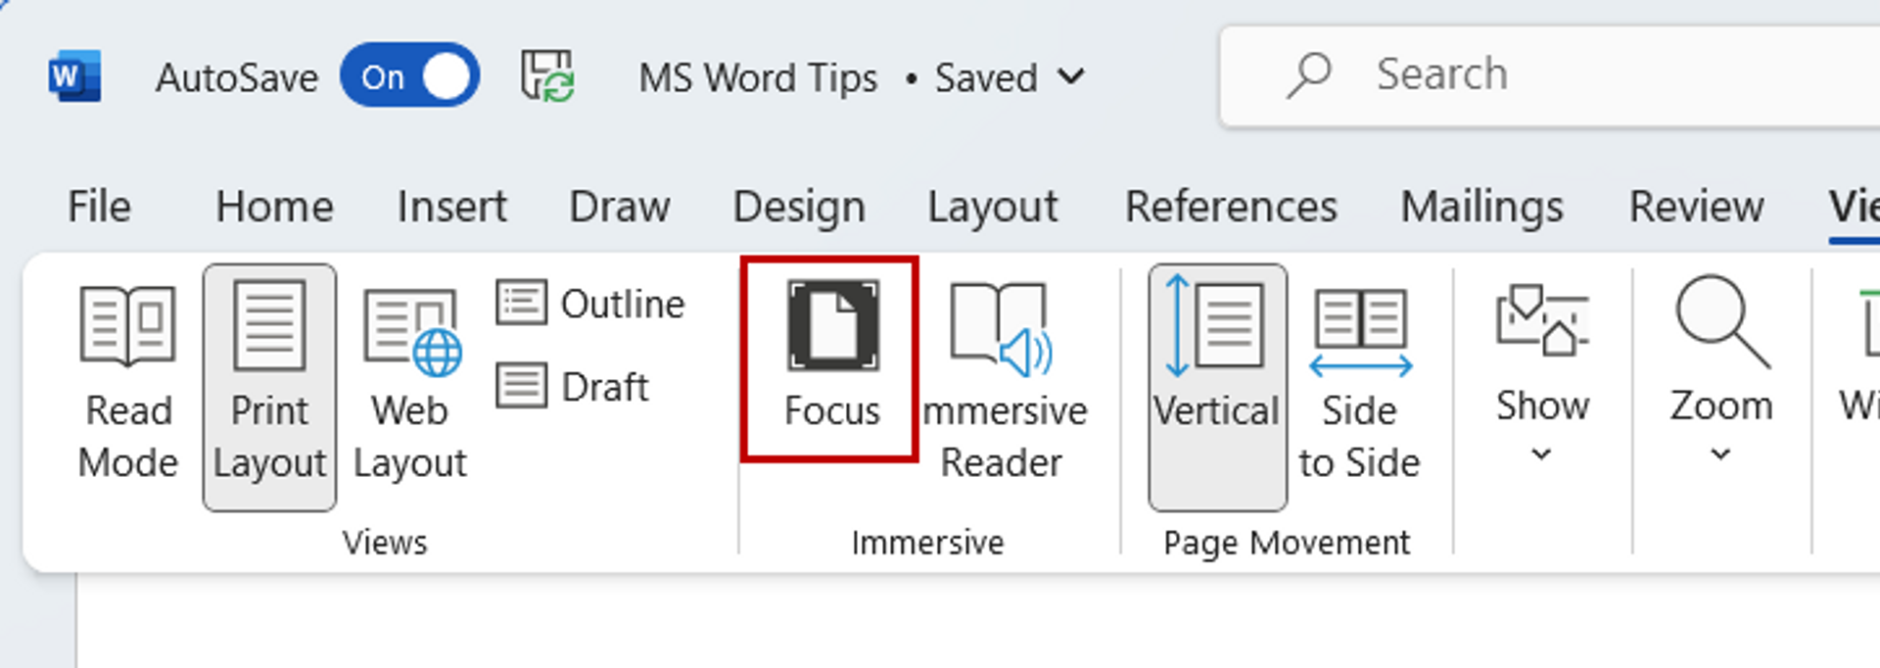
Task: Turn off the AutoSave switch
Action: [x=408, y=76]
